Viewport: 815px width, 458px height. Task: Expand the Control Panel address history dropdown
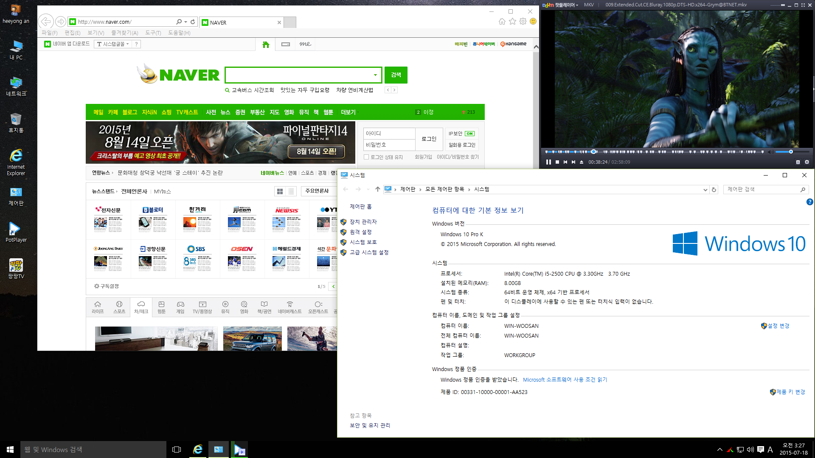(x=705, y=190)
